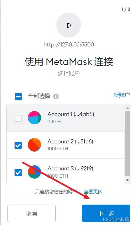Open the 查看更多 learn more link
Image resolution: width=135 pixels, height=225 pixels.
[x=93, y=191]
